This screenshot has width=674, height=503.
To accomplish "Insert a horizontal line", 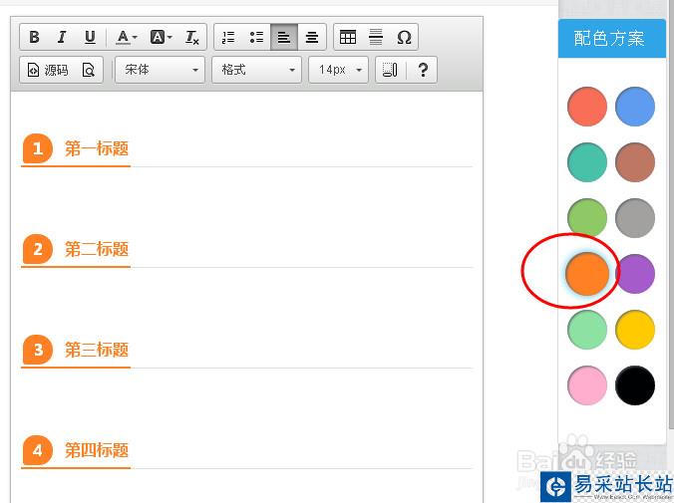I will pos(376,38).
